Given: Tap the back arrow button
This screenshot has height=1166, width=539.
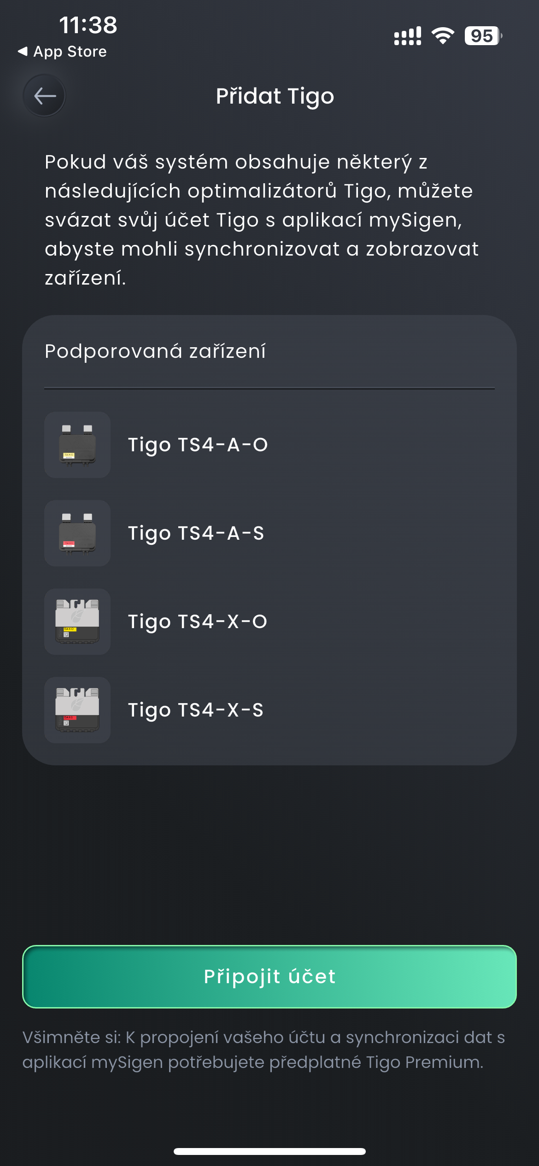Looking at the screenshot, I should [44, 96].
